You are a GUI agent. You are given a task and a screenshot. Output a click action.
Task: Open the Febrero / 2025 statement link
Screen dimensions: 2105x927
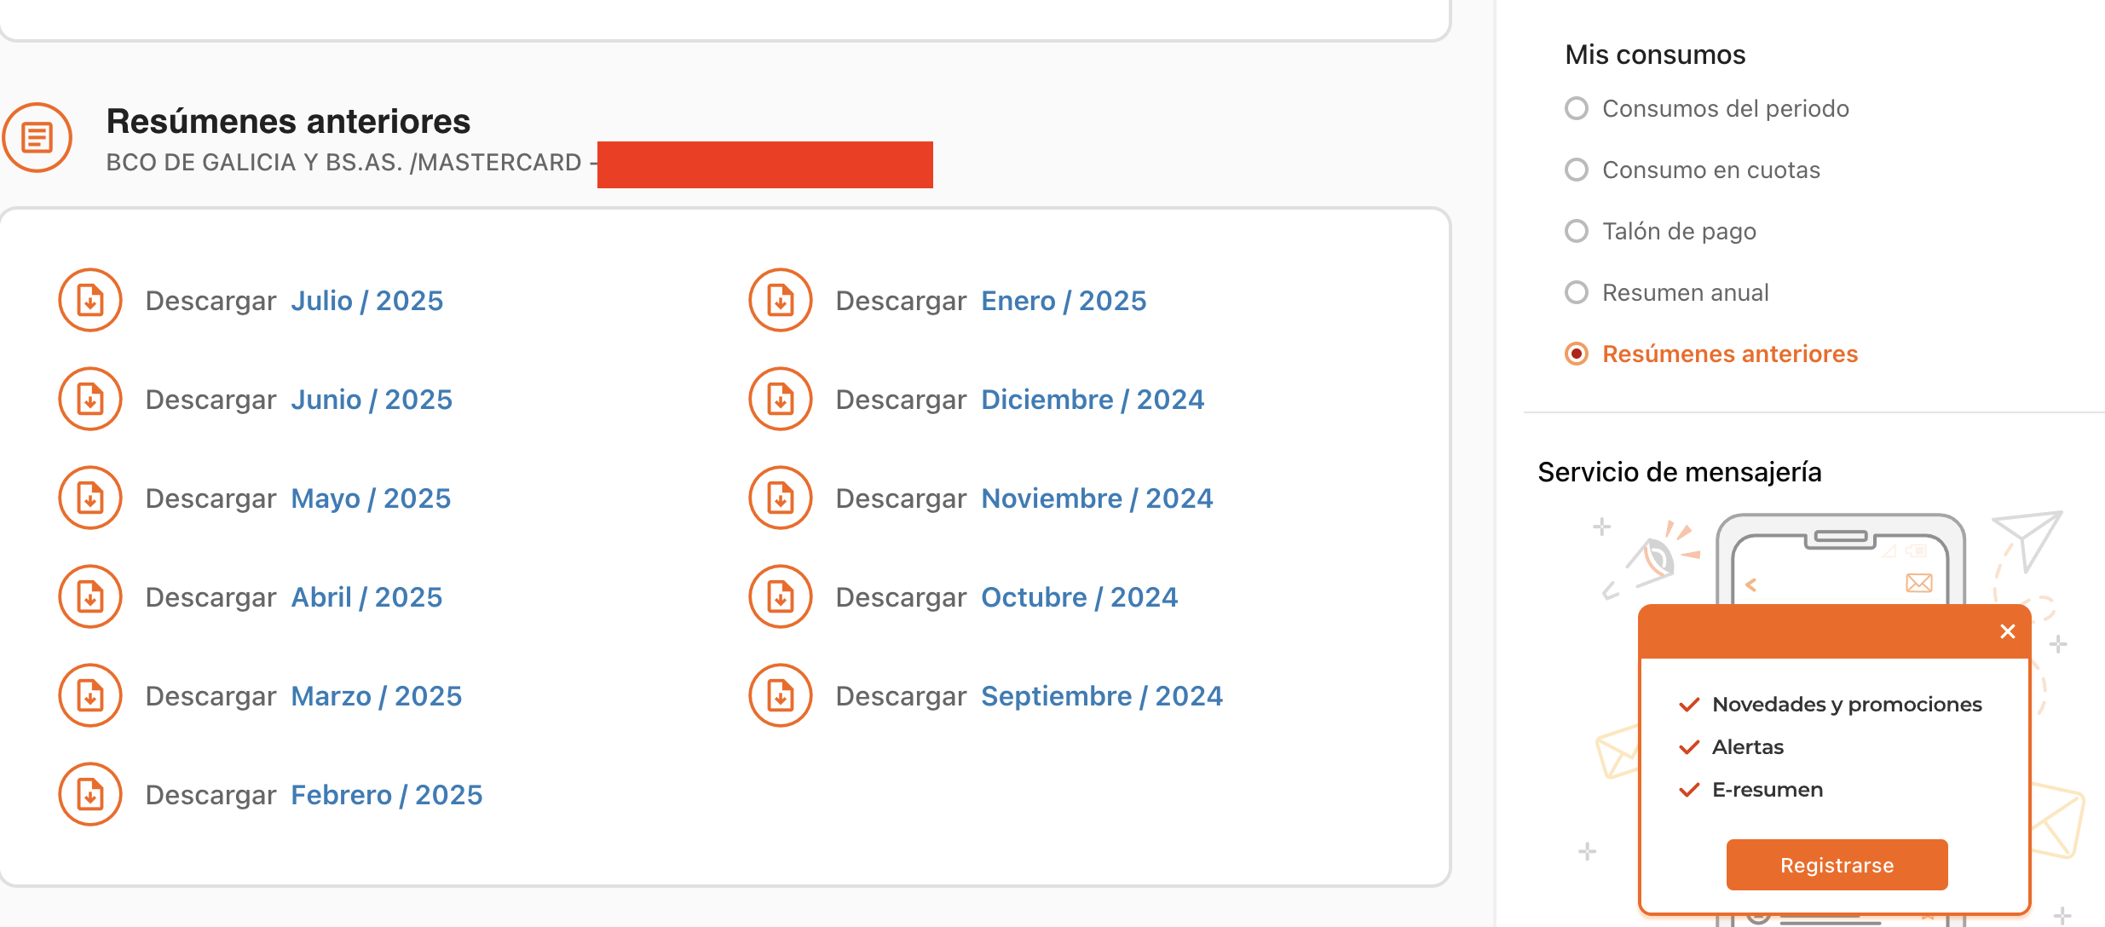pyautogui.click(x=387, y=795)
